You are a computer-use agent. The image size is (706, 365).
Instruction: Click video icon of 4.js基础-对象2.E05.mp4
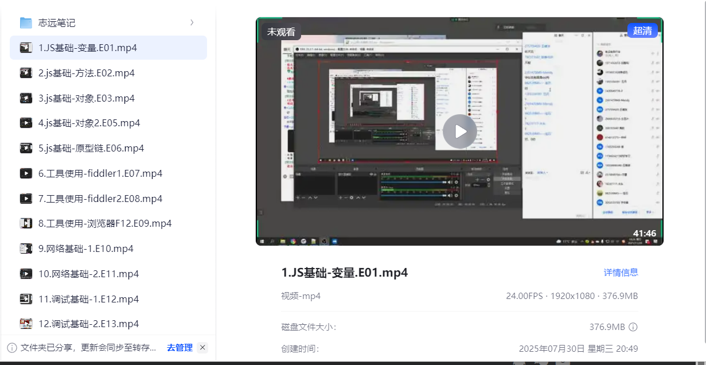[x=26, y=123]
